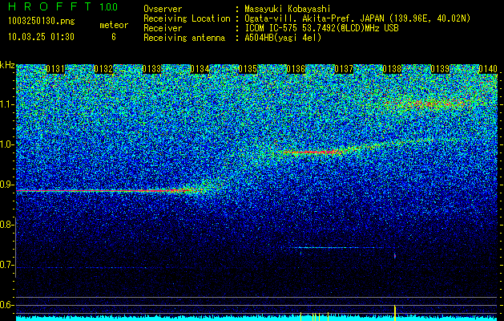Screen dimensions: 504x321
Task: Click the observer name Masayuki Kobayashi
Action: (x=288, y=9)
